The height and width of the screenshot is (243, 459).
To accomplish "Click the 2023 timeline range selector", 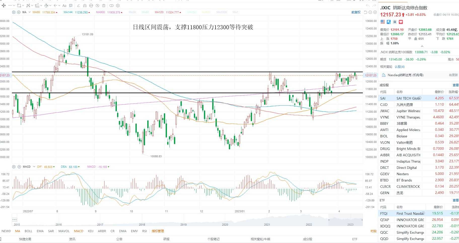I will coord(350,224).
